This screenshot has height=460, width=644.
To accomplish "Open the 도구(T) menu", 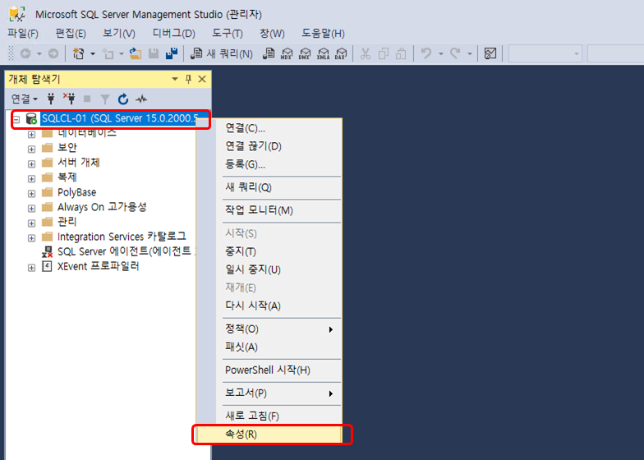I will tap(227, 33).
